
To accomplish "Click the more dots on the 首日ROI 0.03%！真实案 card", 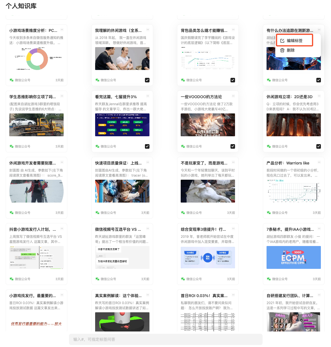I will (233, 295).
